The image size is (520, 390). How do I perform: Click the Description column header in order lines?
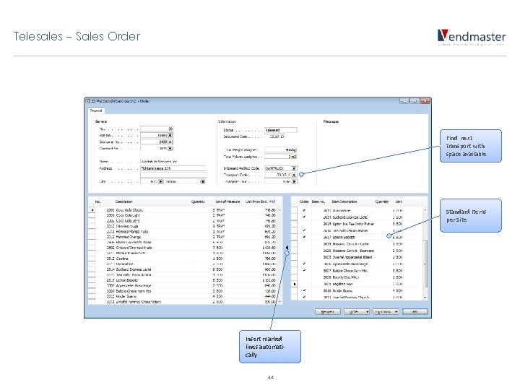click(x=124, y=201)
